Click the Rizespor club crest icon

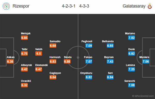click(6, 6)
